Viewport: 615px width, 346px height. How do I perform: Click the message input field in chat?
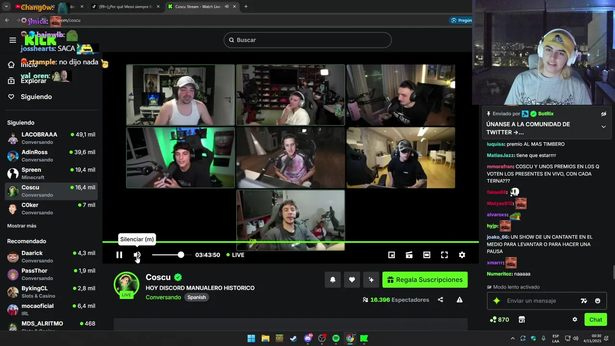541,301
